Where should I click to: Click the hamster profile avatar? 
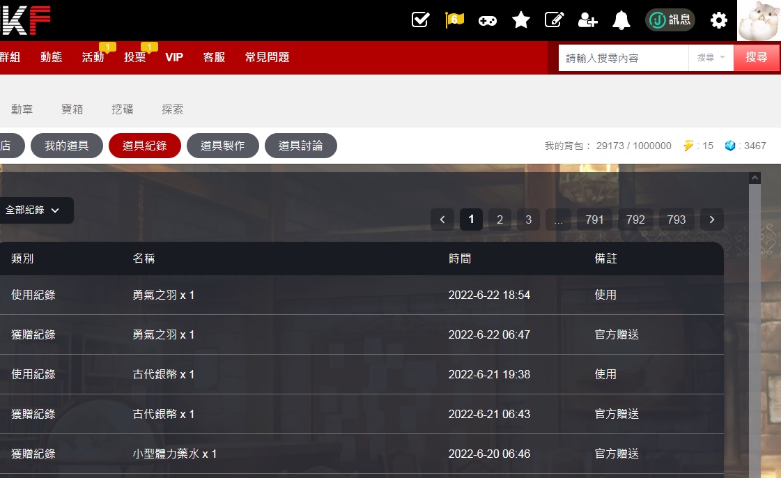(759, 20)
